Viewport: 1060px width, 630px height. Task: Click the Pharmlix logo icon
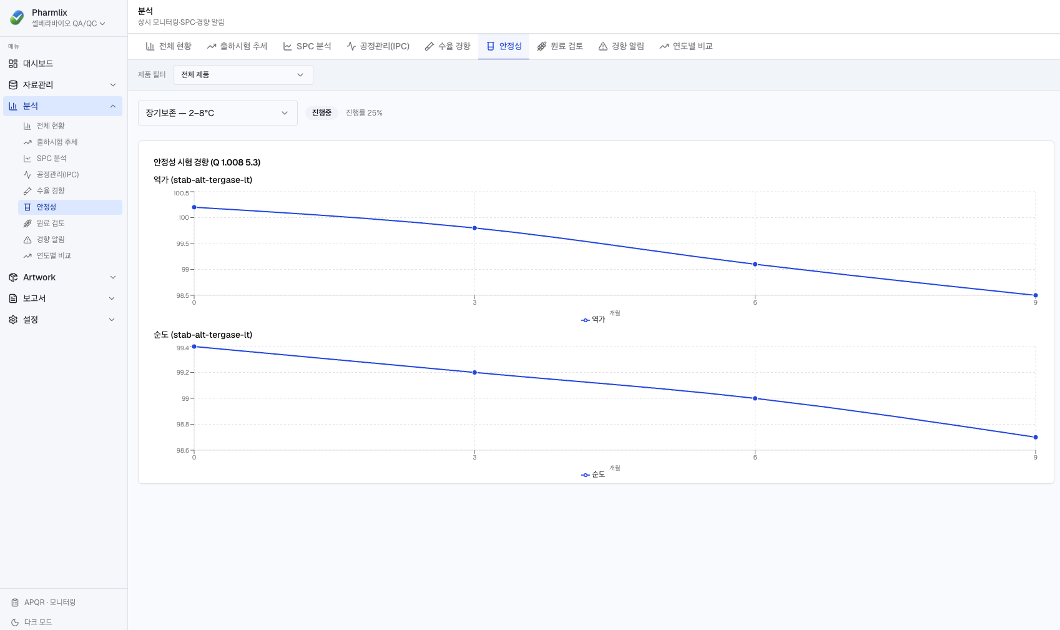click(x=17, y=17)
